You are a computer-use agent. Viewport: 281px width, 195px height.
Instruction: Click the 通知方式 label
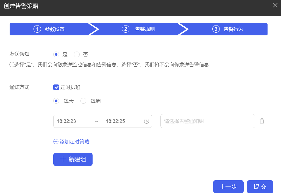click(x=19, y=87)
